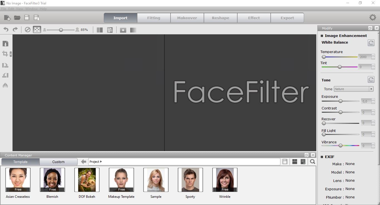Select the Asian Creaseless template thumbnail
Screen dimensions: 380x205
pos(18,180)
